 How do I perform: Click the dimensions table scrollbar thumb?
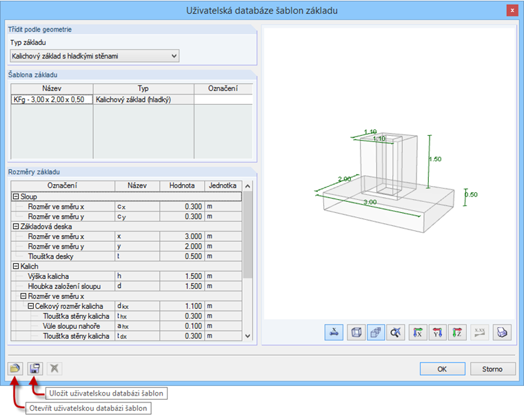[248, 234]
